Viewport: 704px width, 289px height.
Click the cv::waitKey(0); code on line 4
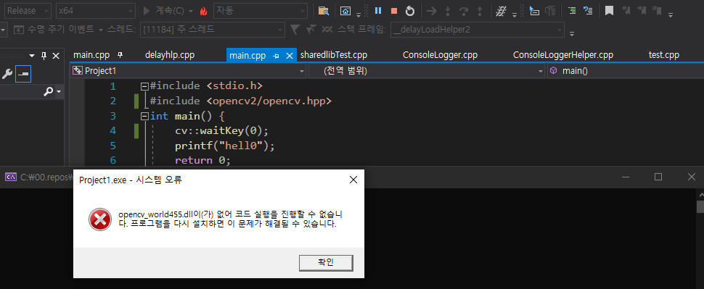[222, 131]
